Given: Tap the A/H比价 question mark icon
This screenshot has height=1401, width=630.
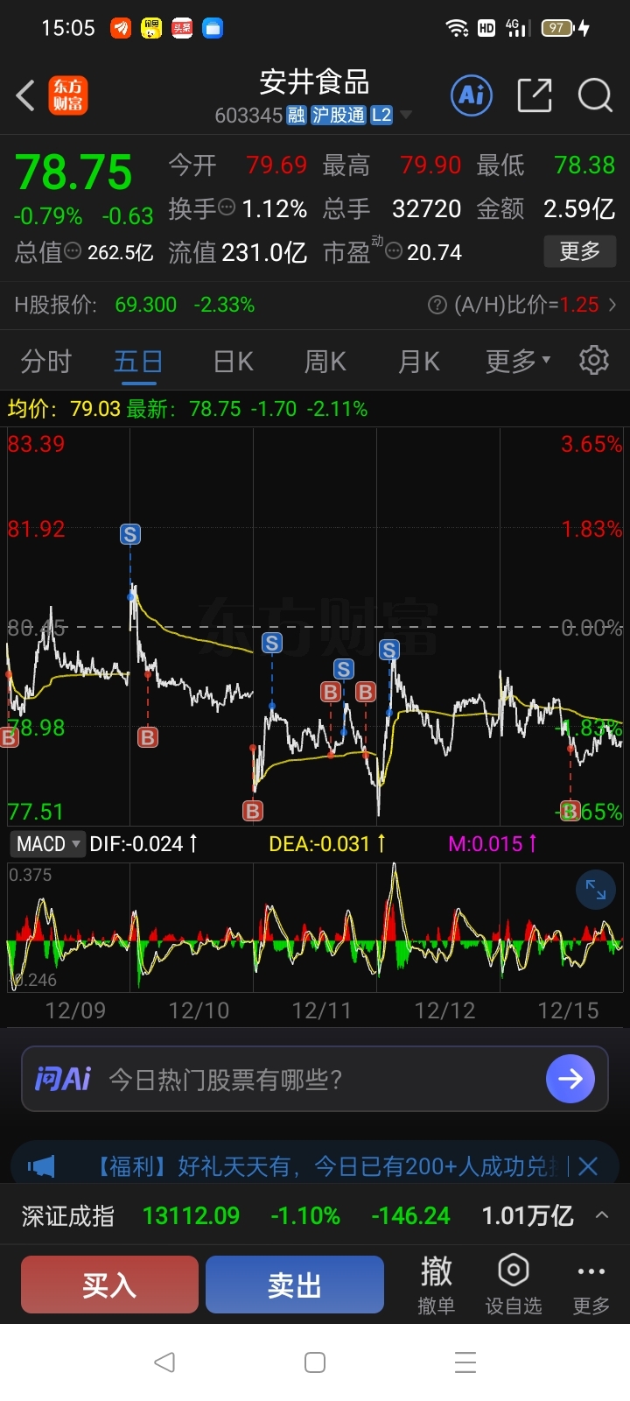Looking at the screenshot, I should pyautogui.click(x=437, y=305).
